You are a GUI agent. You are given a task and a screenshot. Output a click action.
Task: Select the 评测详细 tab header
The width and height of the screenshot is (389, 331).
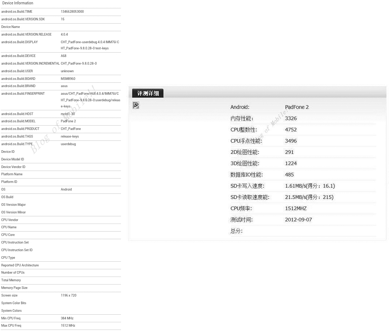click(148, 93)
